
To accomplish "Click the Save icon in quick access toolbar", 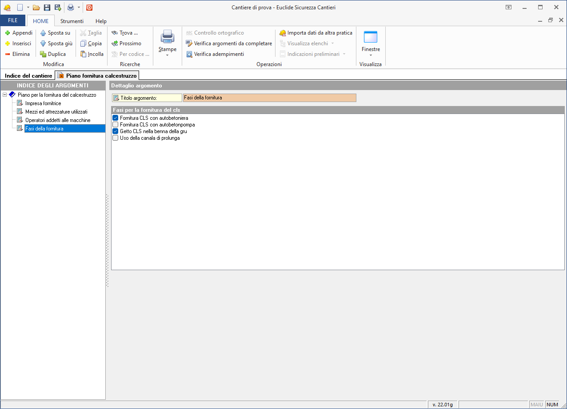I will coord(47,8).
